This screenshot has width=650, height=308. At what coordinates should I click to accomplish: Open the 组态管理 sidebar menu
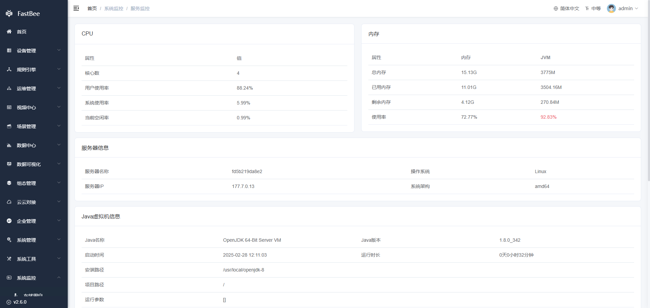(34, 183)
